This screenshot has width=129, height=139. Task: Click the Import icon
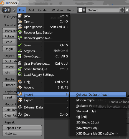[20, 94]
